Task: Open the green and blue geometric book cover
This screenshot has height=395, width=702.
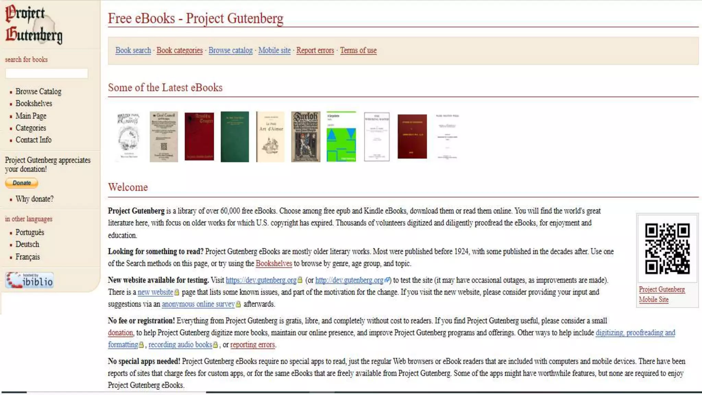Action: click(341, 136)
